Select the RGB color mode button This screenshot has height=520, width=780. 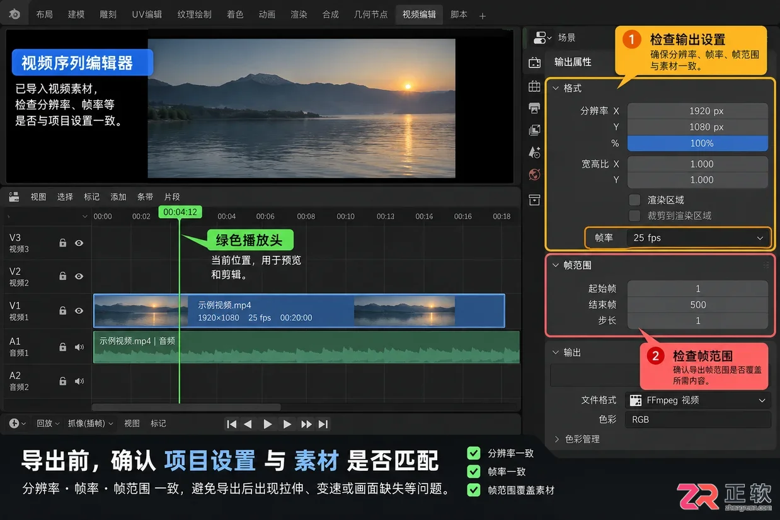click(x=698, y=419)
